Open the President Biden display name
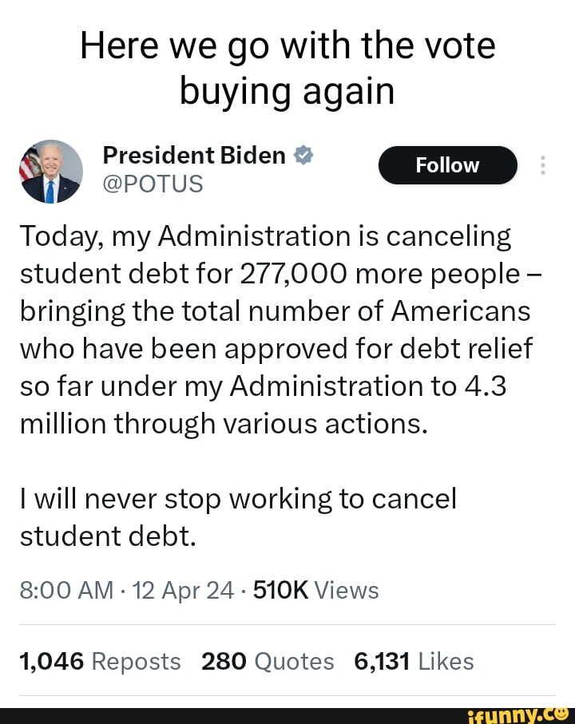The width and height of the screenshot is (575, 724). click(194, 155)
